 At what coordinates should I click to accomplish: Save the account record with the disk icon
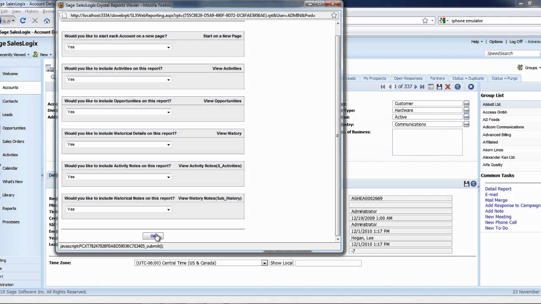click(439, 87)
